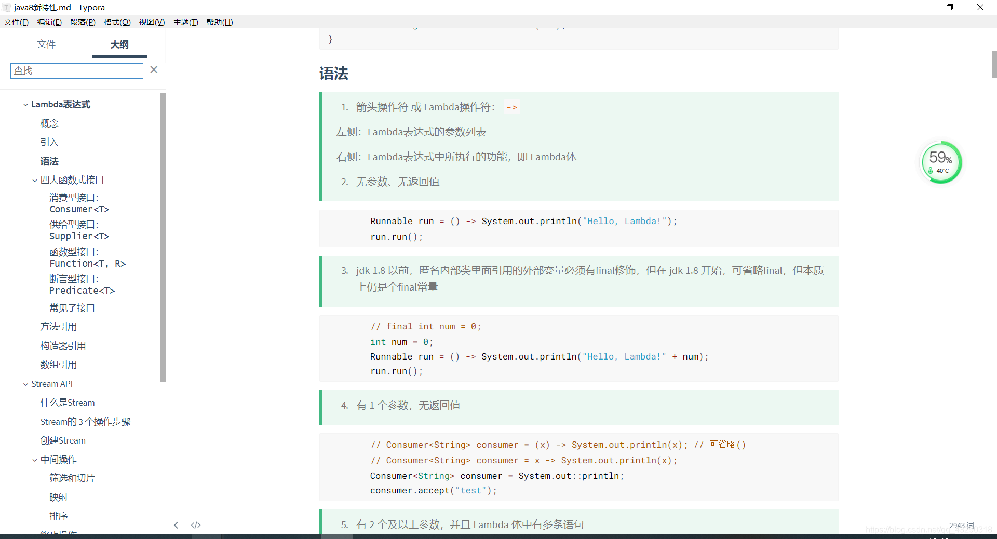
Task: Click the '有 1 个参数, 无返回值' list item
Action: [408, 405]
